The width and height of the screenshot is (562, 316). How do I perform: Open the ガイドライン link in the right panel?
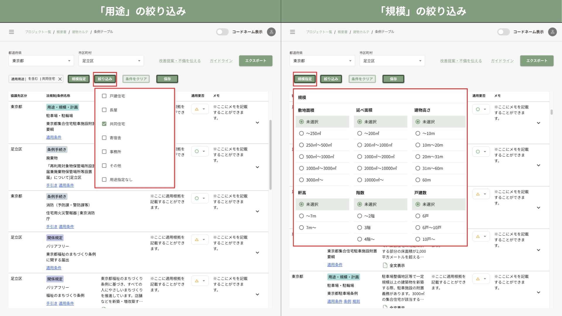tap(502, 61)
